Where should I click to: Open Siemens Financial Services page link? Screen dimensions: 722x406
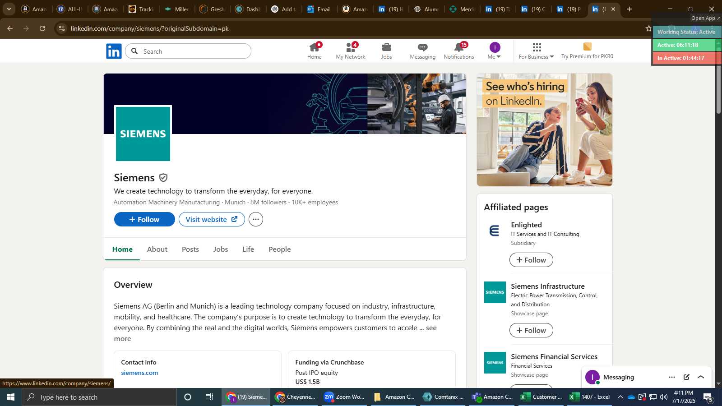pos(554,356)
